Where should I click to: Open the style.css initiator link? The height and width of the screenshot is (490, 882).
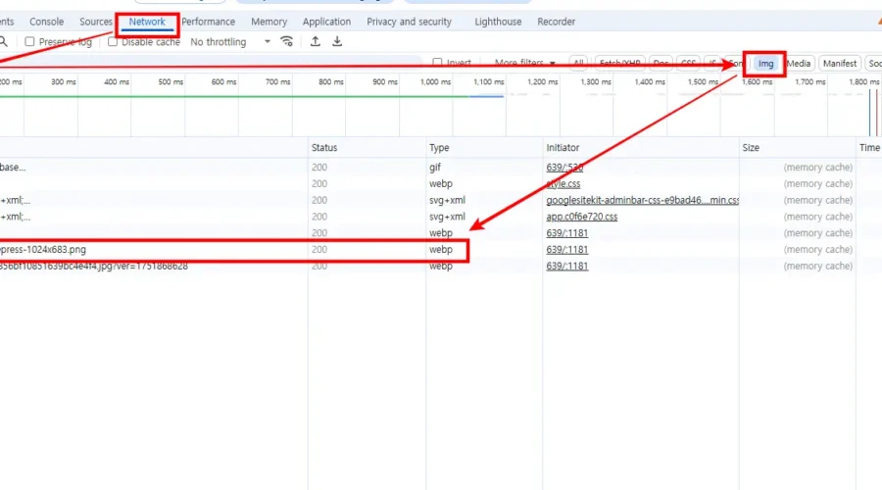pyautogui.click(x=563, y=183)
